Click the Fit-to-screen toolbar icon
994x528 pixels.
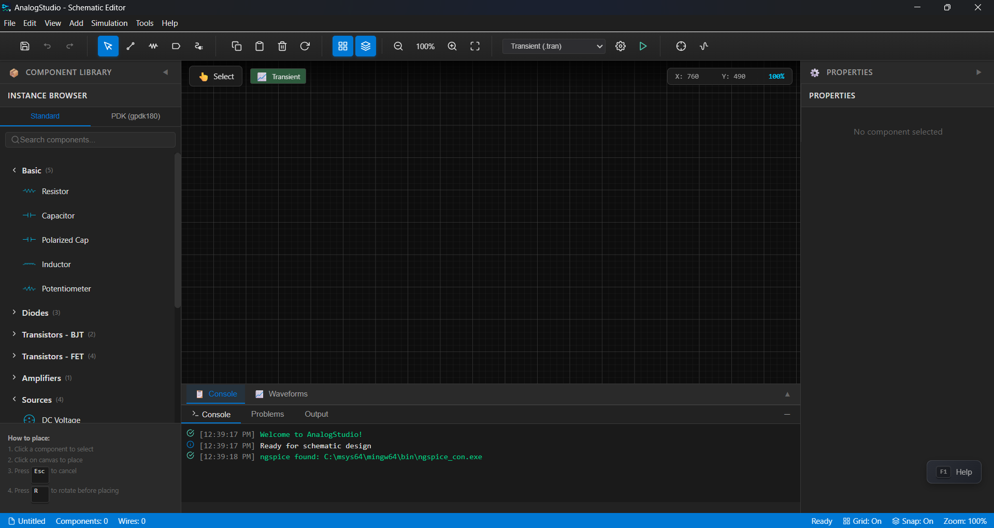tap(474, 46)
